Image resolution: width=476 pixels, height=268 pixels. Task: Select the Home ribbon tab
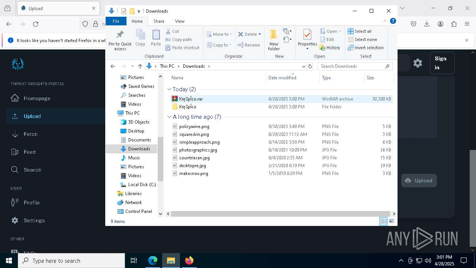[x=137, y=21]
